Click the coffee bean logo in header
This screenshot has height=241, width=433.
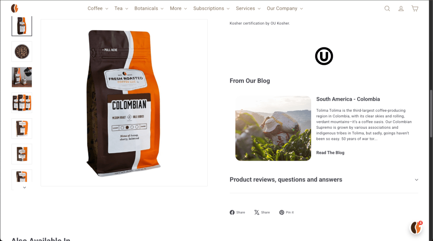(x=15, y=8)
